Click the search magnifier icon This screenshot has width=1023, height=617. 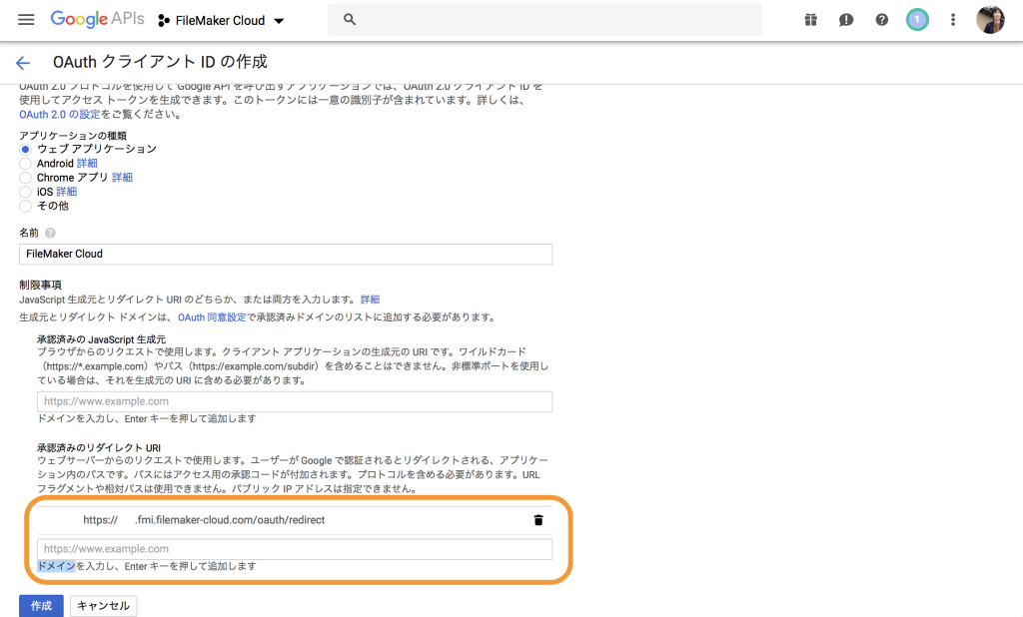click(349, 20)
